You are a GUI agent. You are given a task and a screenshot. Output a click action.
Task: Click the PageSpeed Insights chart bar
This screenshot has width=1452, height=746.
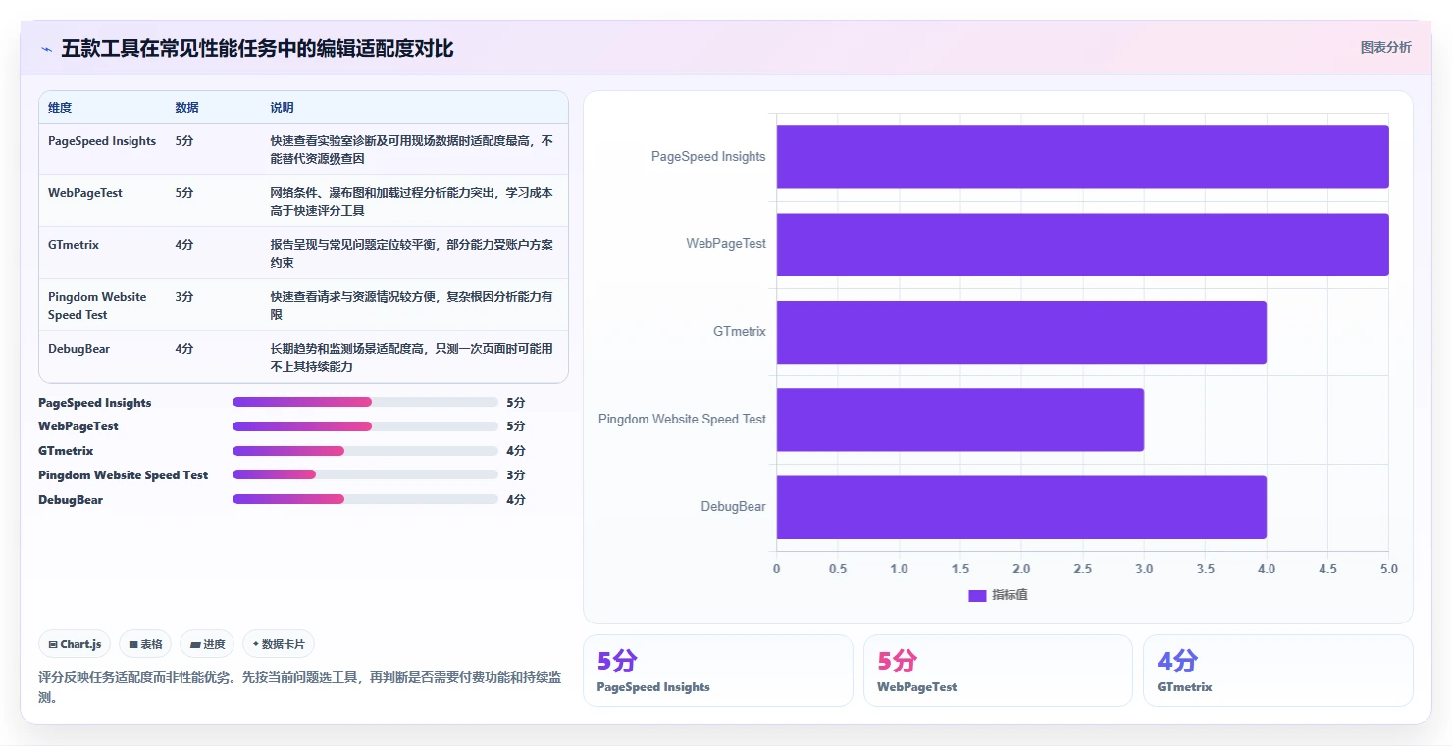[x=1082, y=157]
